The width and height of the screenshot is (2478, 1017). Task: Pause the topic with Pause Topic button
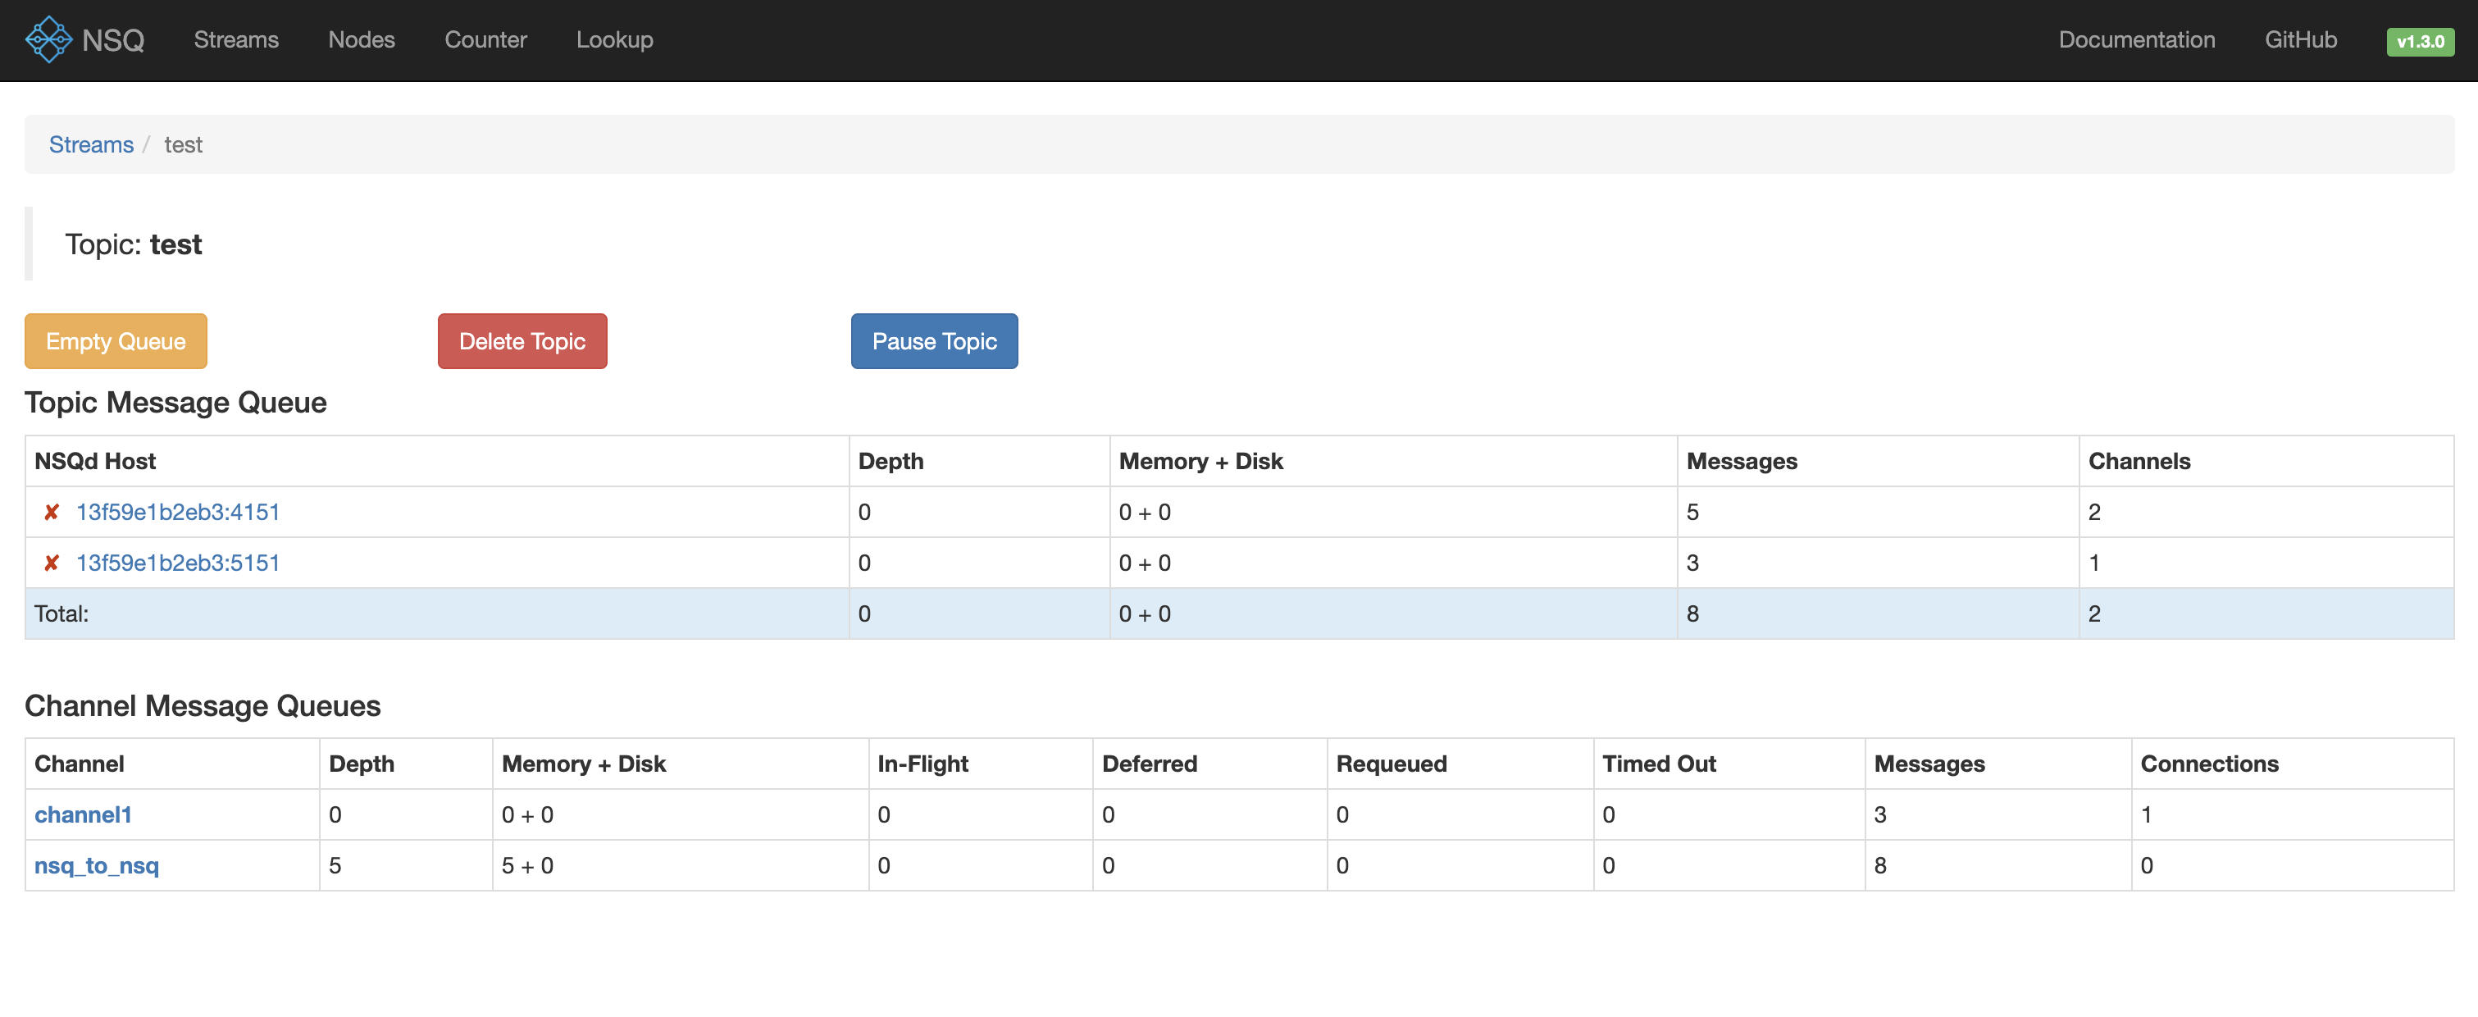933,340
